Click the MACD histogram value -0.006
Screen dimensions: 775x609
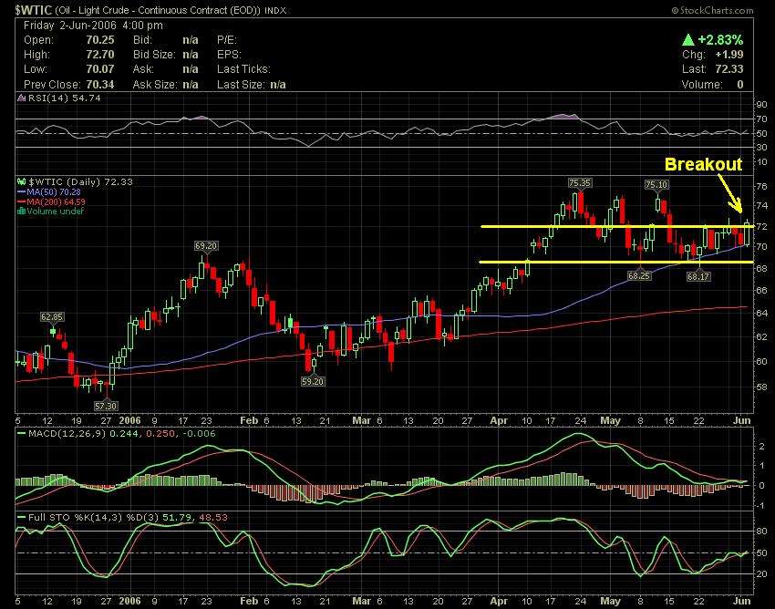[x=199, y=434]
